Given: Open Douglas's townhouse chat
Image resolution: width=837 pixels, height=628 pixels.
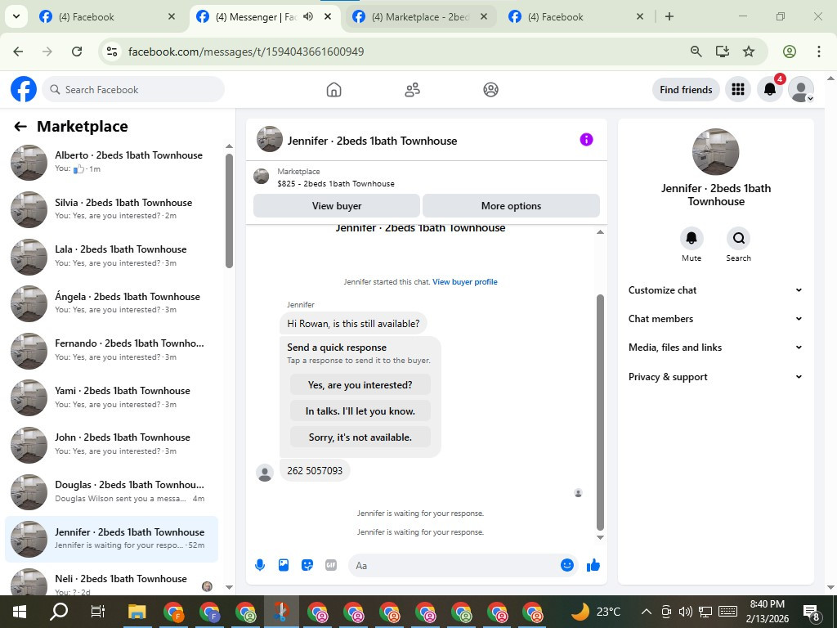Looking at the screenshot, I should click(x=112, y=491).
